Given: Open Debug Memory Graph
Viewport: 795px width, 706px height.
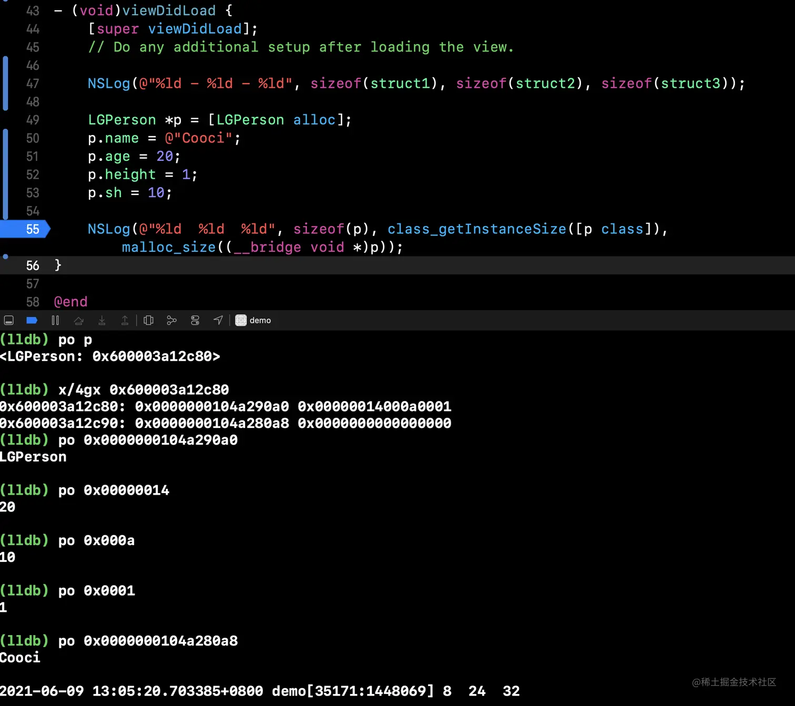Looking at the screenshot, I should tap(171, 320).
